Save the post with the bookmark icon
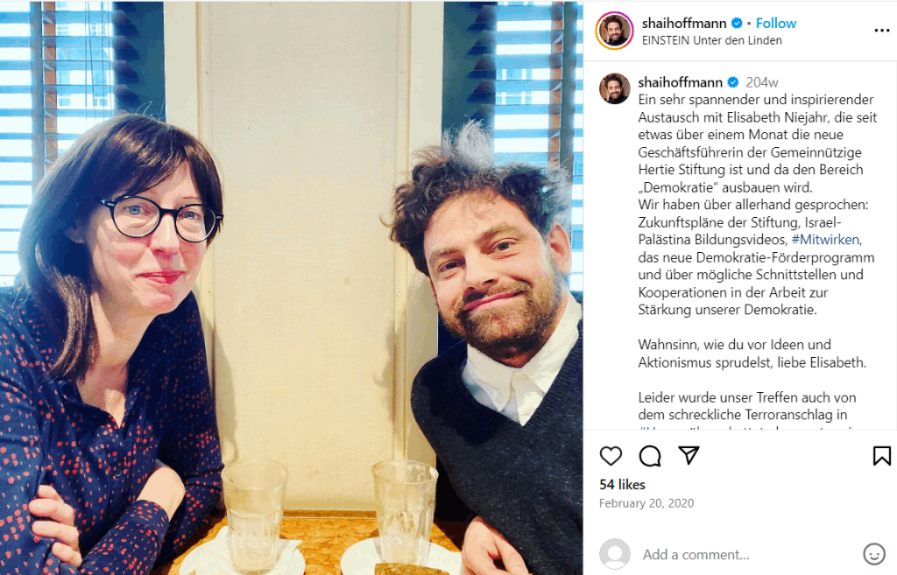This screenshot has height=575, width=897. pos(881,456)
